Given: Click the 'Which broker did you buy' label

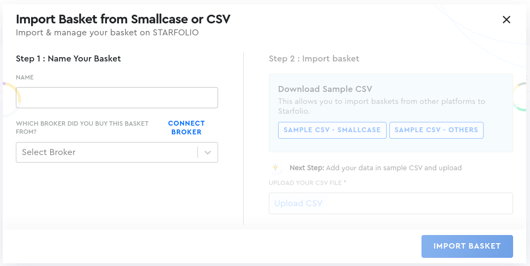Looking at the screenshot, I should 82,127.
